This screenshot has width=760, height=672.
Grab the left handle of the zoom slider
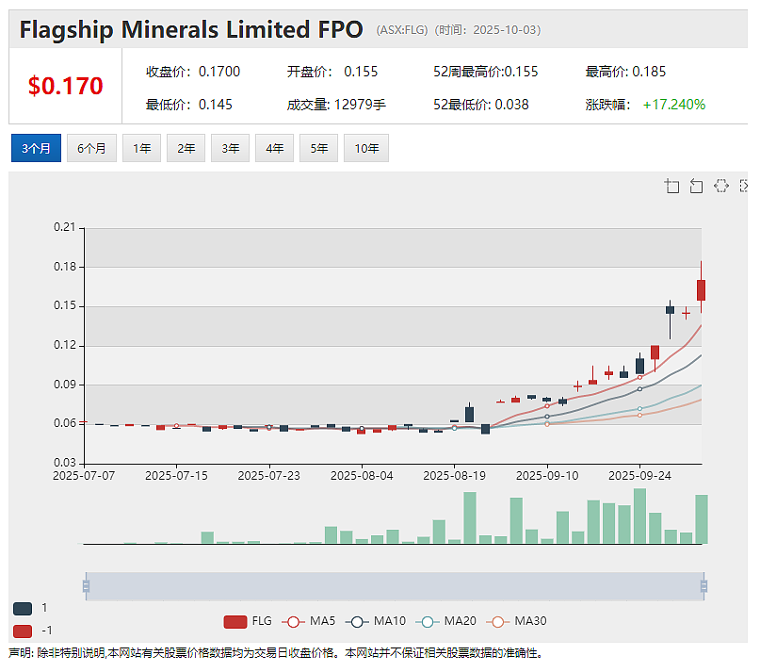click(87, 586)
